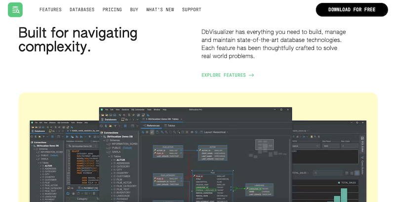Open the Support navigation item
The width and height of the screenshot is (395, 202).
click(192, 9)
